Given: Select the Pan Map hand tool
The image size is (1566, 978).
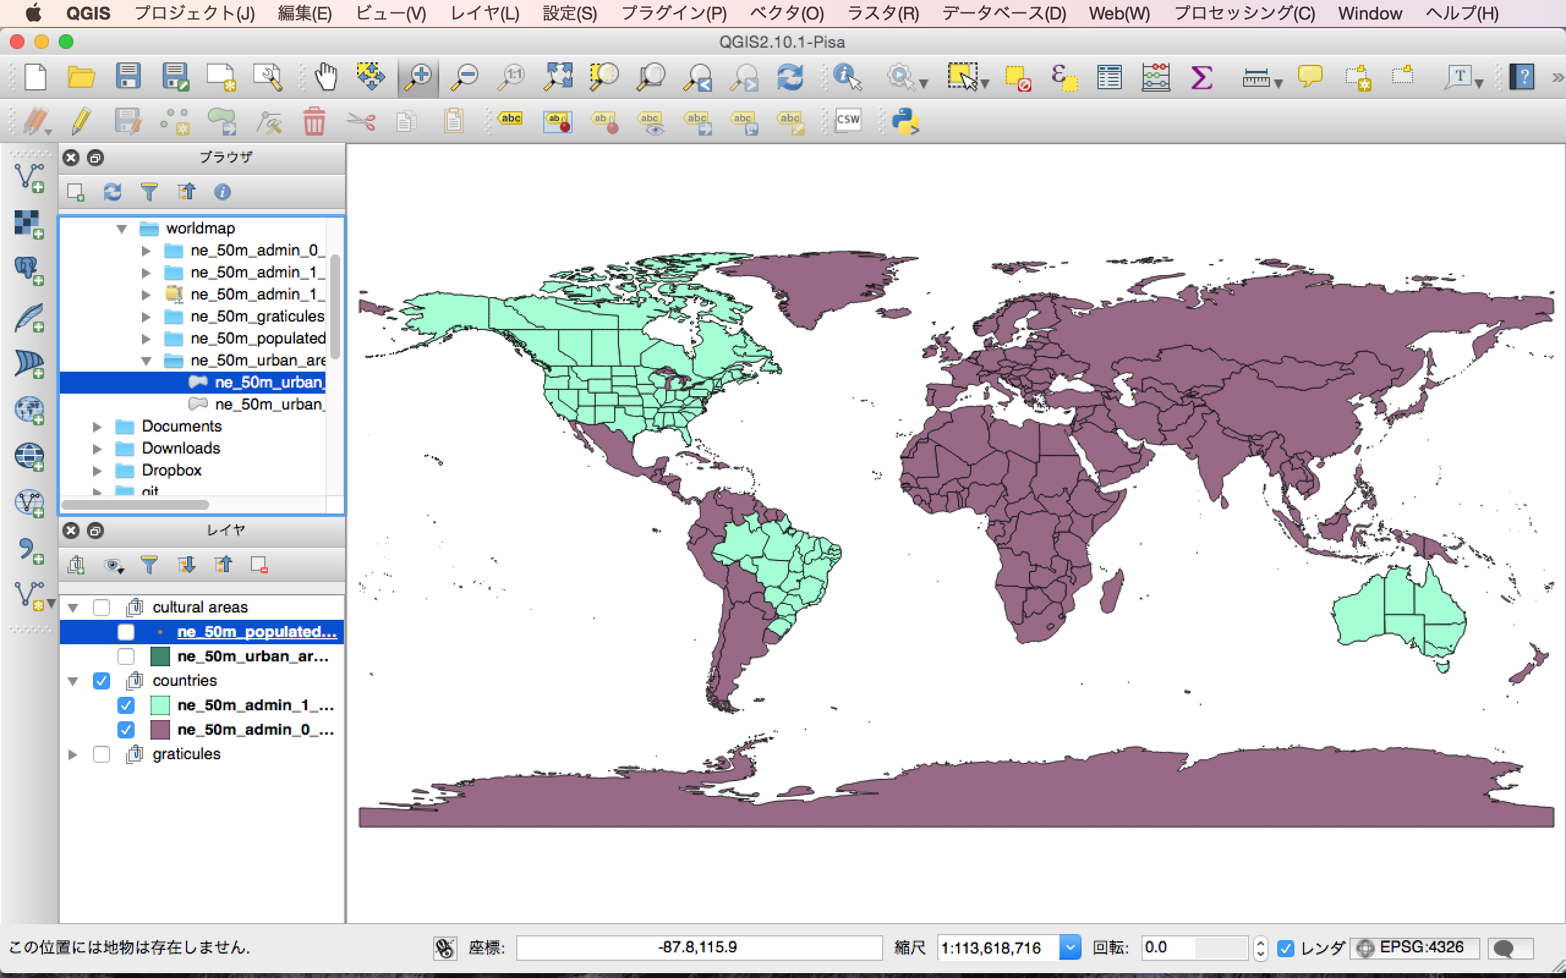Looking at the screenshot, I should pyautogui.click(x=325, y=77).
